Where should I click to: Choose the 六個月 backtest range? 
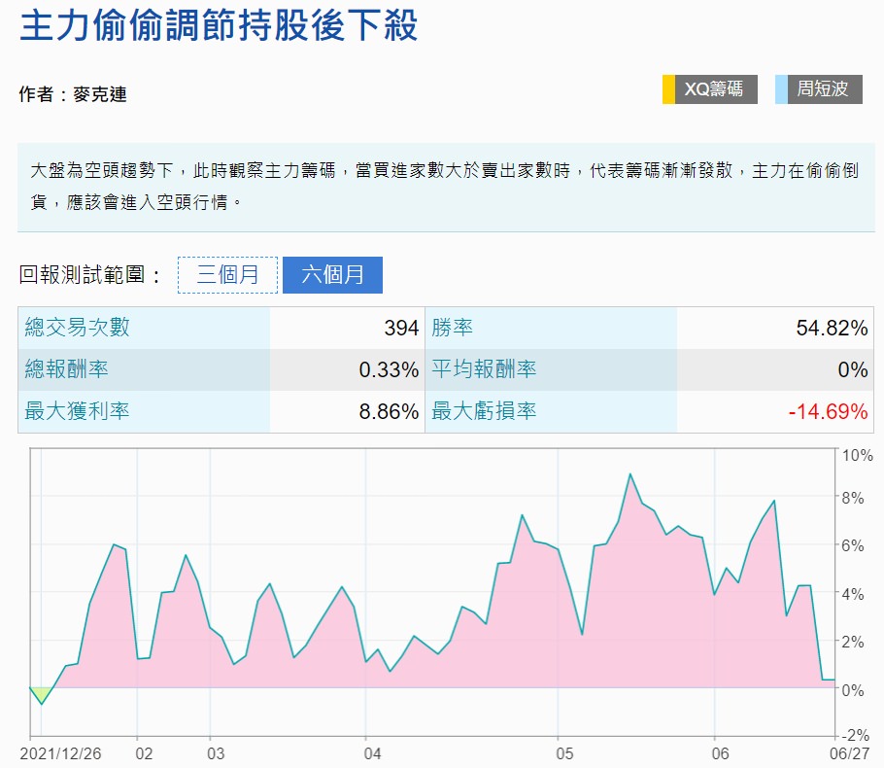pos(332,275)
